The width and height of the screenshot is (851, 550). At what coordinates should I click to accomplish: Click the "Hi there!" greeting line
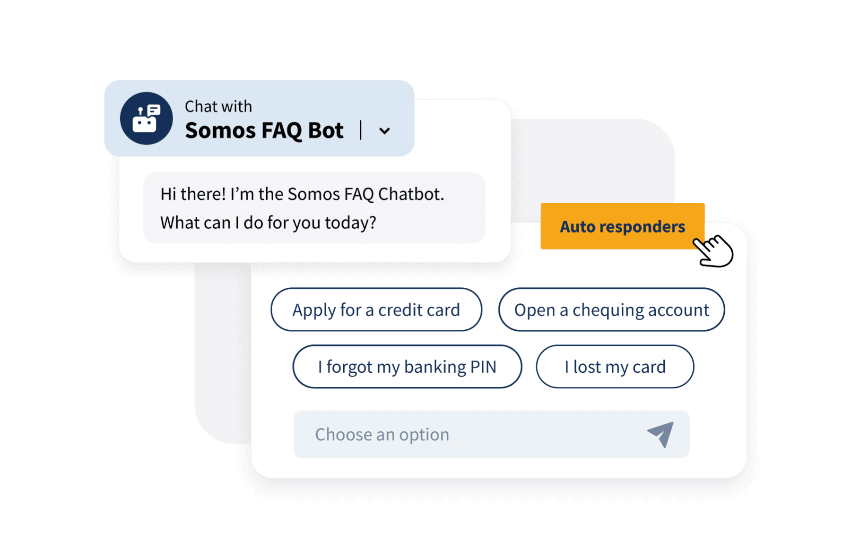[302, 194]
